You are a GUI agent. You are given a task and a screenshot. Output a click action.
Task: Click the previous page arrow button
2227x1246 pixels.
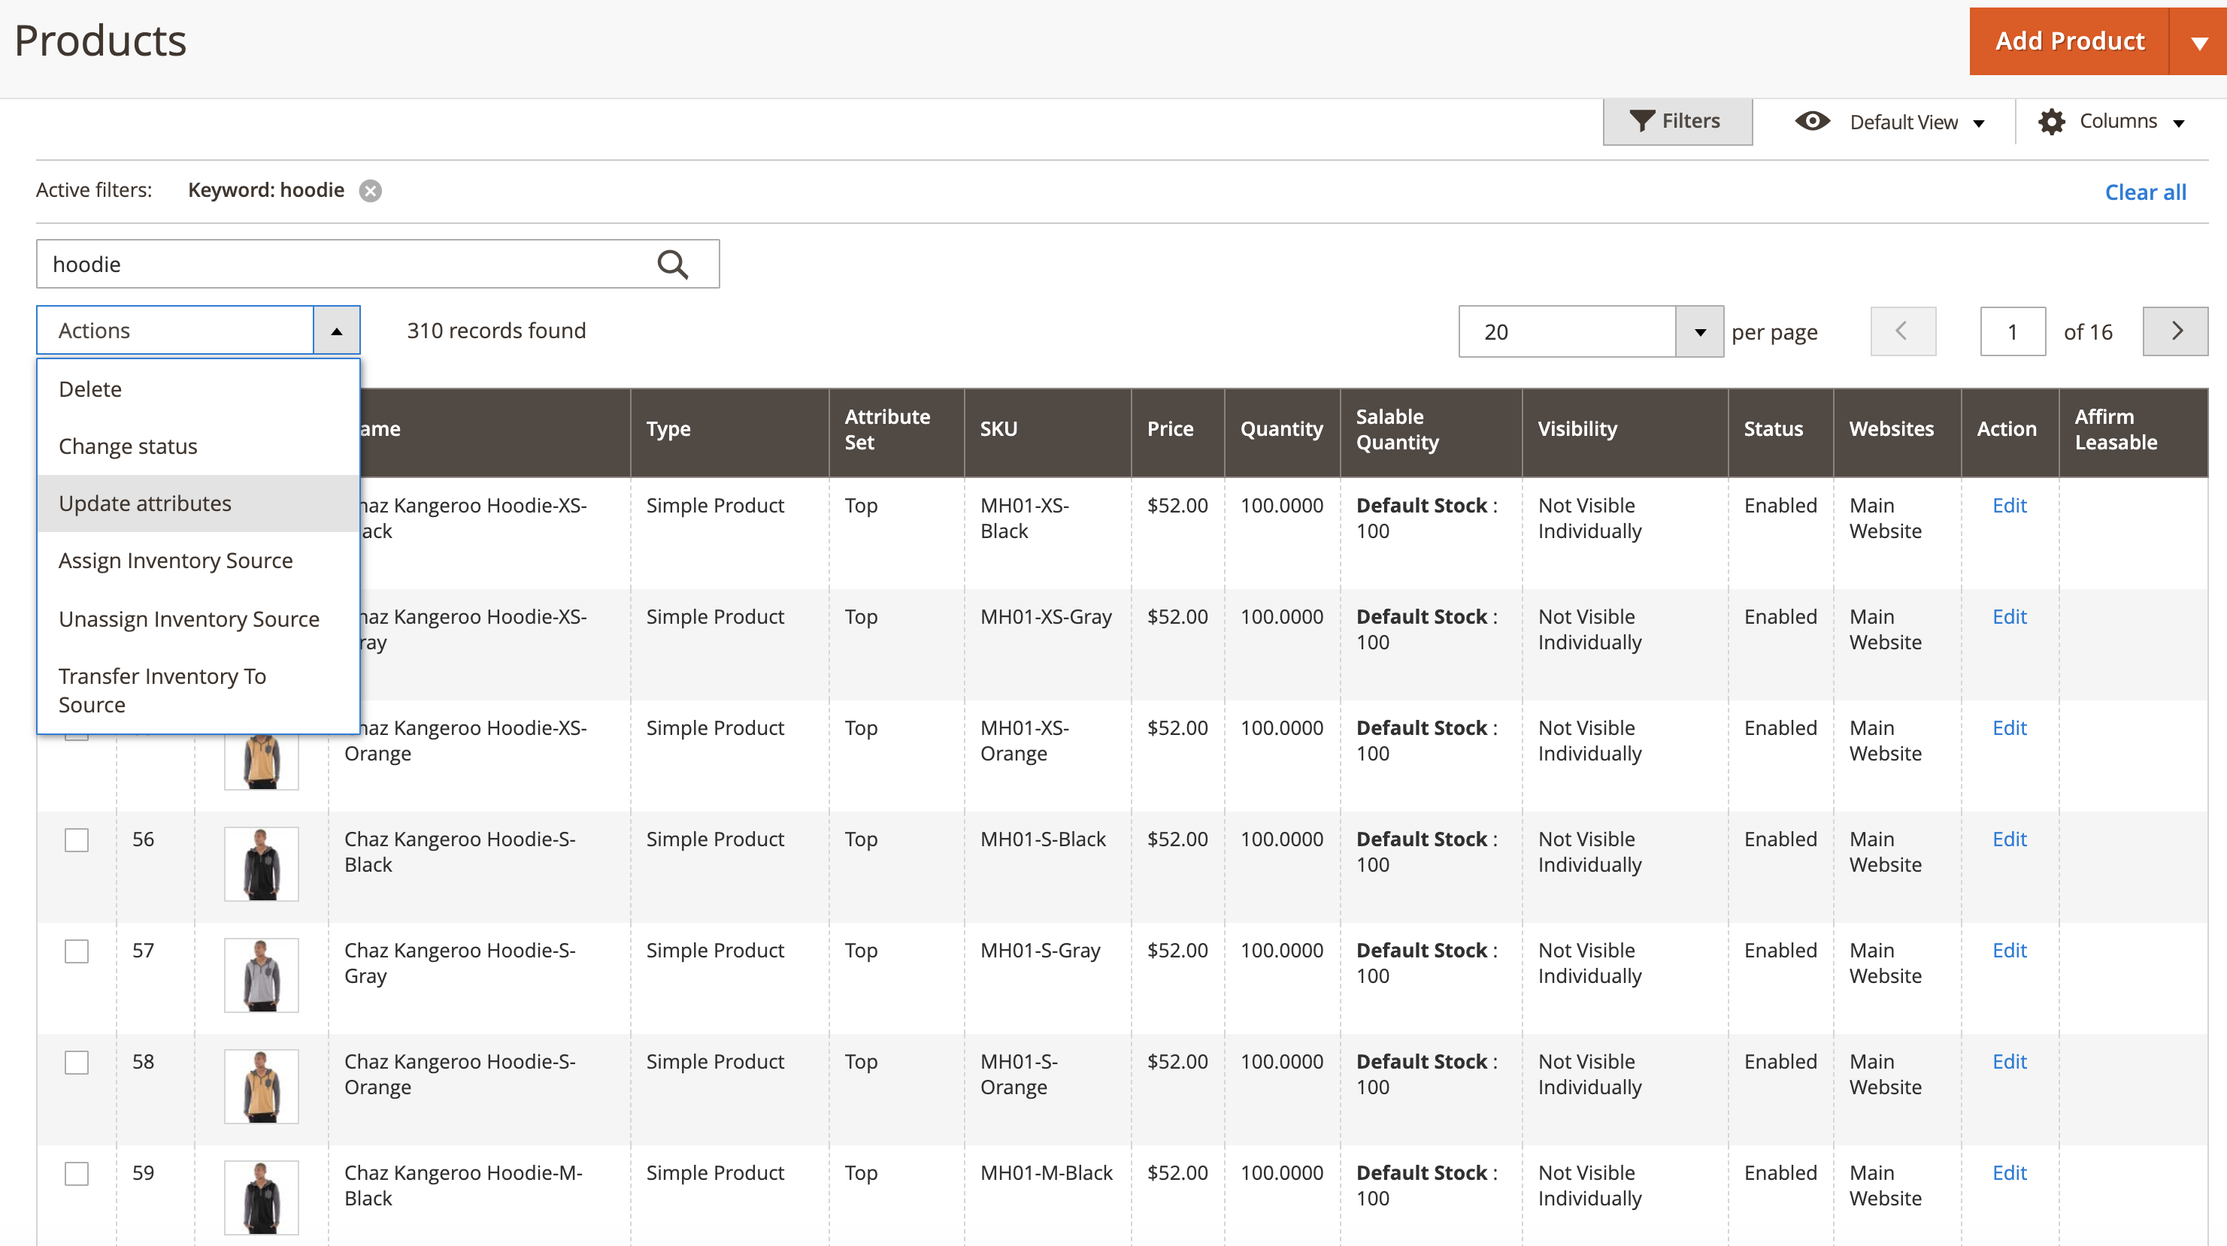tap(1902, 331)
